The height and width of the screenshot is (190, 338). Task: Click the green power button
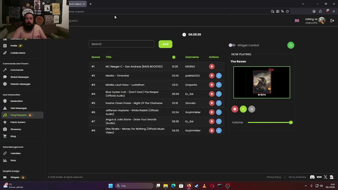click(291, 45)
